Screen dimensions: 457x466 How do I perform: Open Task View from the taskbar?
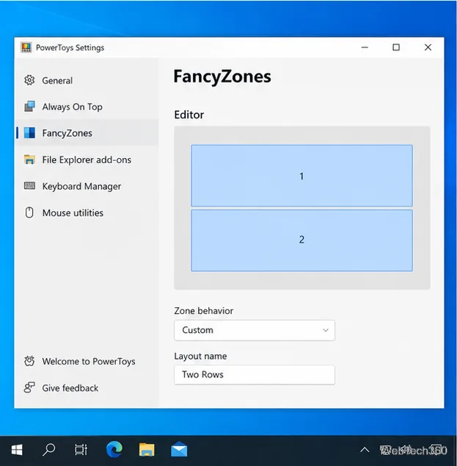click(x=81, y=450)
